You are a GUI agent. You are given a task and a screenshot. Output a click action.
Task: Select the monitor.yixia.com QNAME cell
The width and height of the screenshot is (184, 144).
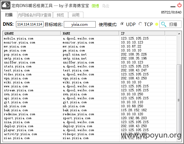click(20, 43)
